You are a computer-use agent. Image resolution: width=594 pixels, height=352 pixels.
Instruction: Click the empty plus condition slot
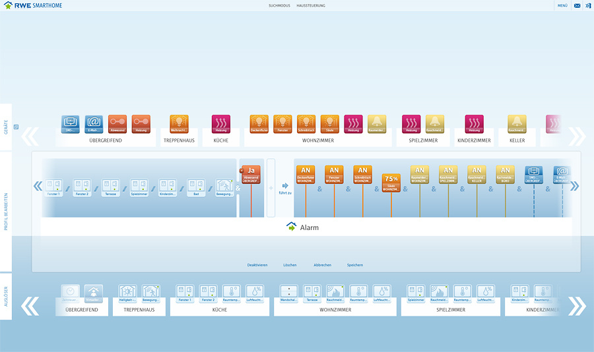point(271,188)
